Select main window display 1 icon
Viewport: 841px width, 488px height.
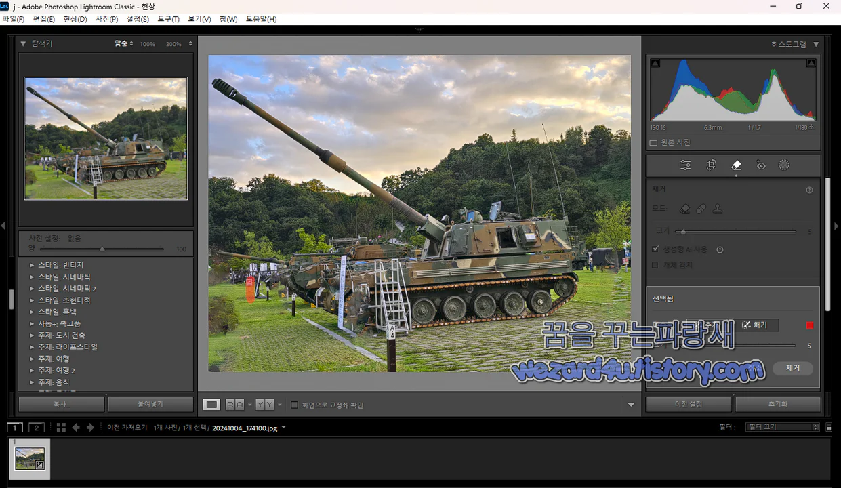[15, 428]
